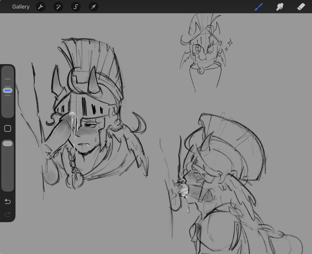Screen dimensions: 312x254
Task: Click the brush opacity slider handle
Action: (x=8, y=144)
